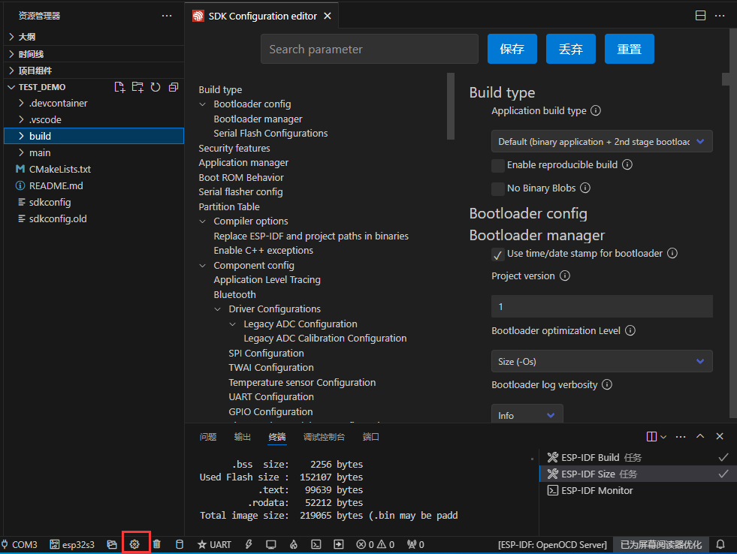
Task: Open monitor device screen icon
Action: tap(271, 544)
